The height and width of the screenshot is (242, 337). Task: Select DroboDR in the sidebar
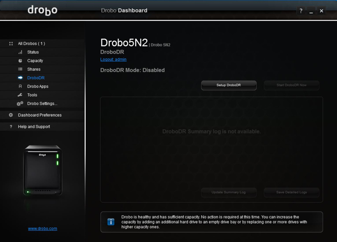[x=36, y=78]
